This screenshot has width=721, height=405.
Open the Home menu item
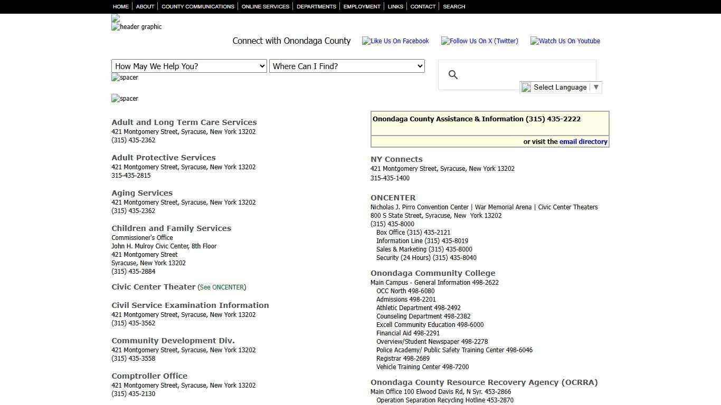tap(120, 6)
